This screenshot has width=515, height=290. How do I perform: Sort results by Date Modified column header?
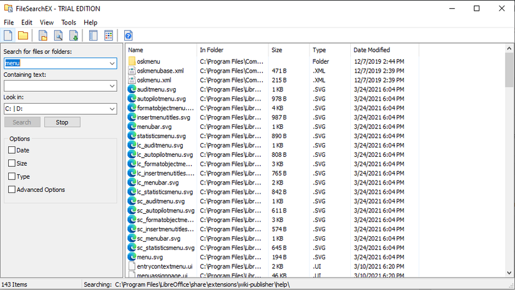point(385,50)
